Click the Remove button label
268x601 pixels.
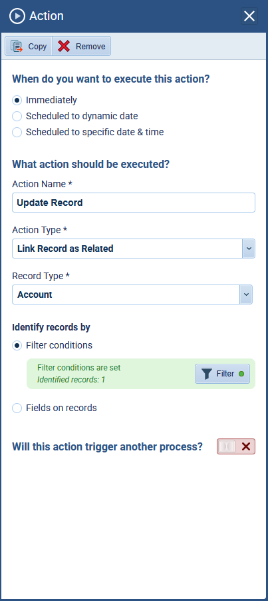coord(90,47)
